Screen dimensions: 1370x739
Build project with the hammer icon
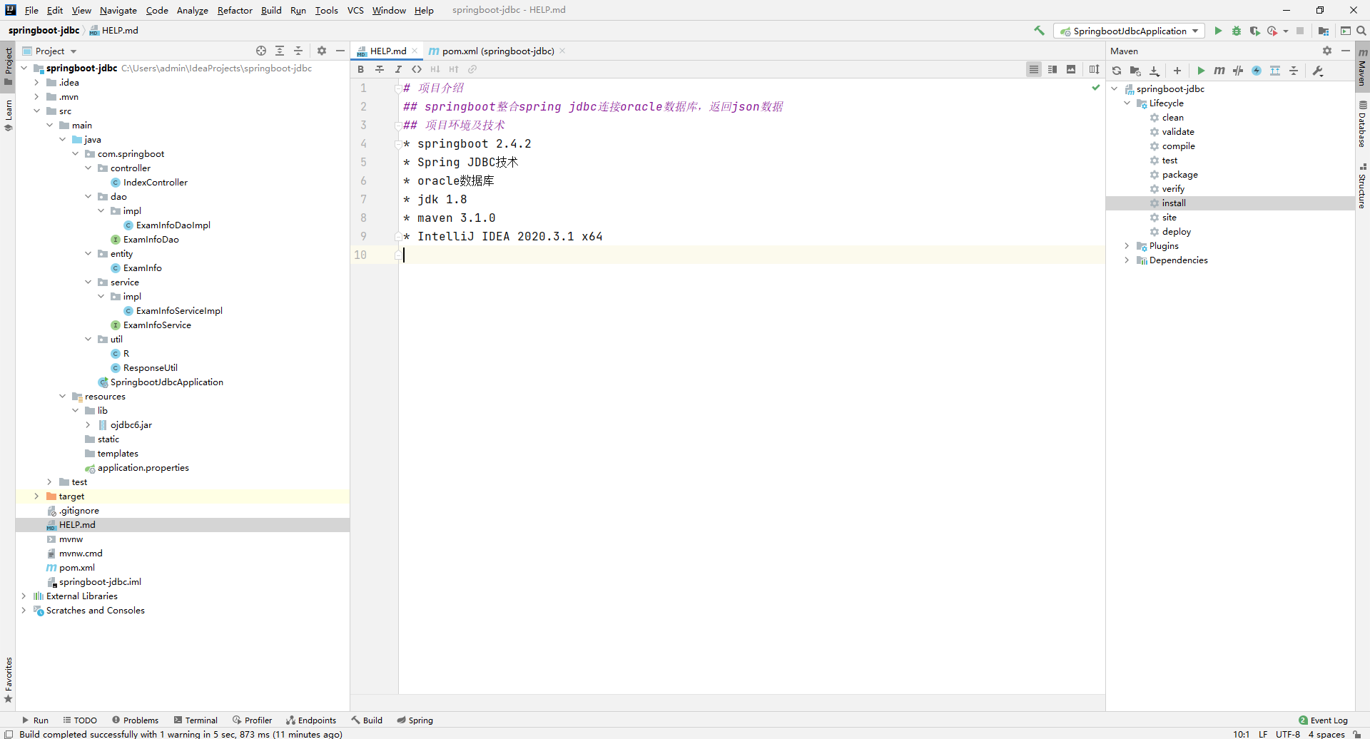click(x=1039, y=31)
